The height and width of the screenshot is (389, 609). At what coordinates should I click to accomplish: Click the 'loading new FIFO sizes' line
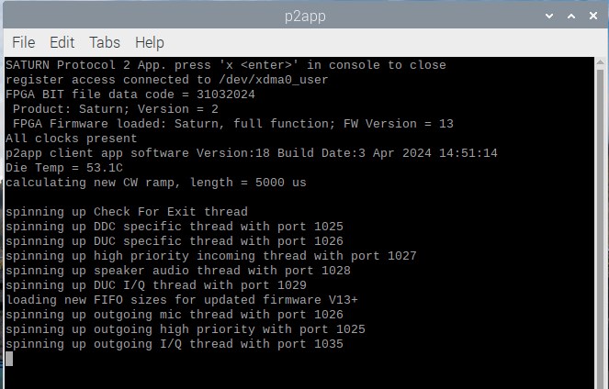(182, 300)
